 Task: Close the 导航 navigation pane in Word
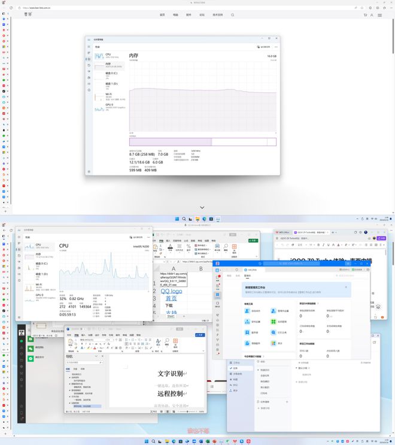click(102, 356)
